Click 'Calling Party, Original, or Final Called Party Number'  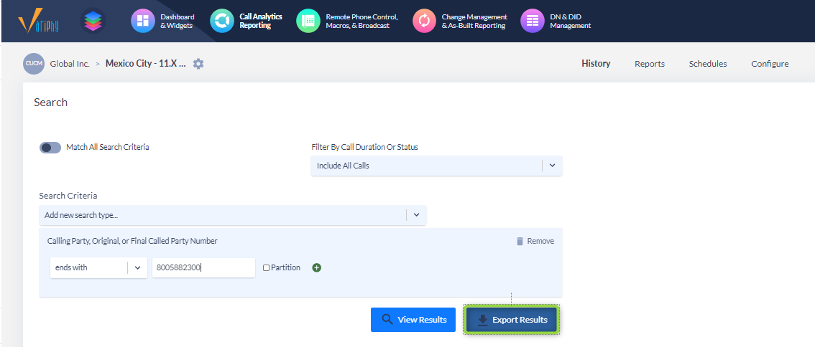pyautogui.click(x=132, y=241)
